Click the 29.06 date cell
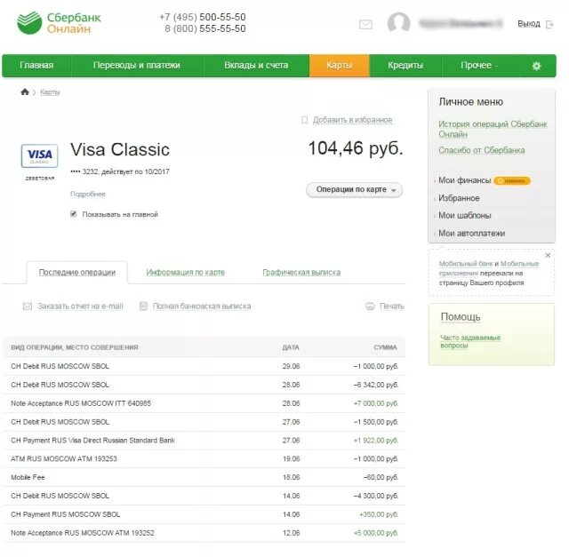Viewport: 569px width, 557px height. point(291,366)
